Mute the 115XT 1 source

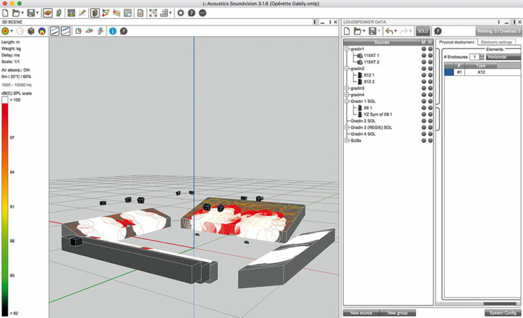click(424, 56)
